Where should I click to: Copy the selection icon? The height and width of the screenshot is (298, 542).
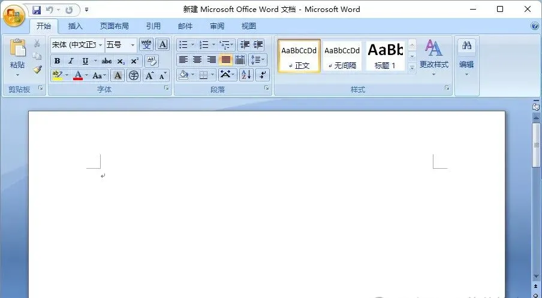pos(37,56)
